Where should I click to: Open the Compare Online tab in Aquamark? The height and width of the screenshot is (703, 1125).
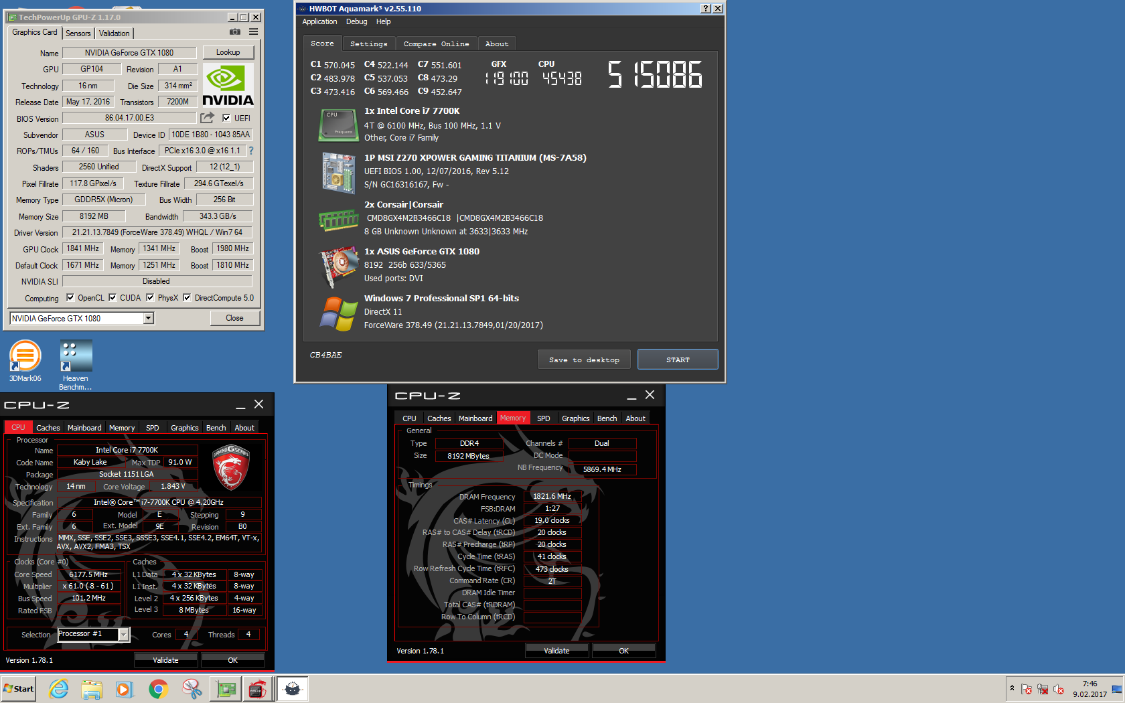436,44
